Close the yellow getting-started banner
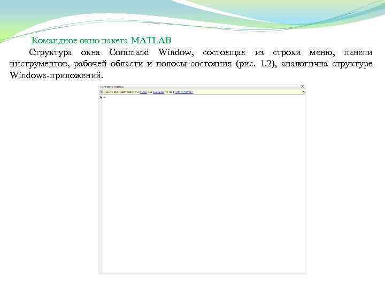The image size is (385, 289). coord(304,92)
